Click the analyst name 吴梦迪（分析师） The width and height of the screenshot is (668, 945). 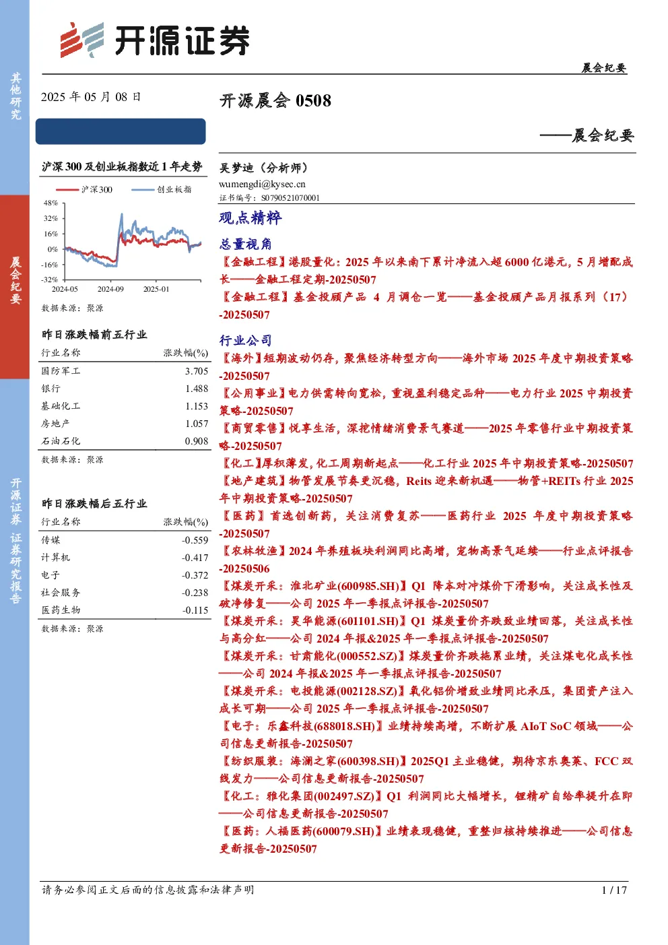[x=263, y=168]
